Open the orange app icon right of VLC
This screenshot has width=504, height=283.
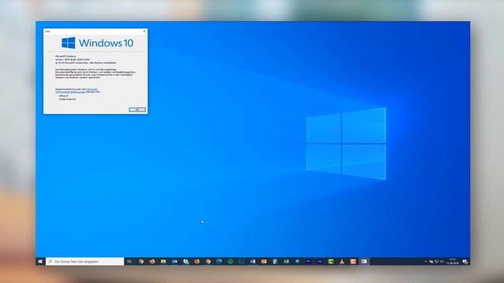(x=353, y=262)
